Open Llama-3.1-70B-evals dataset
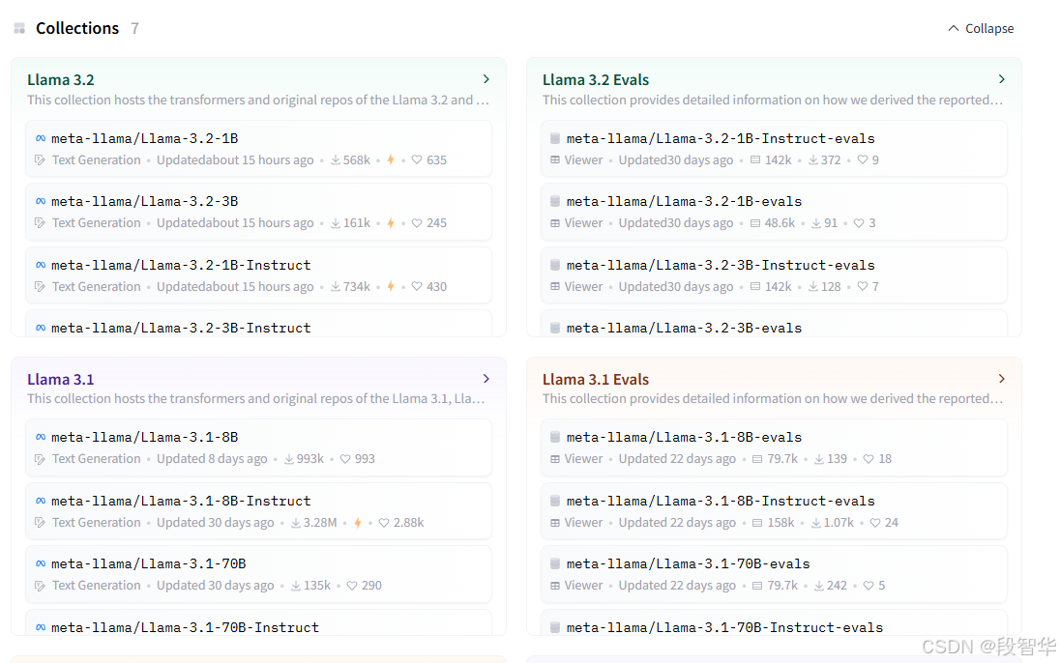 [774, 574]
